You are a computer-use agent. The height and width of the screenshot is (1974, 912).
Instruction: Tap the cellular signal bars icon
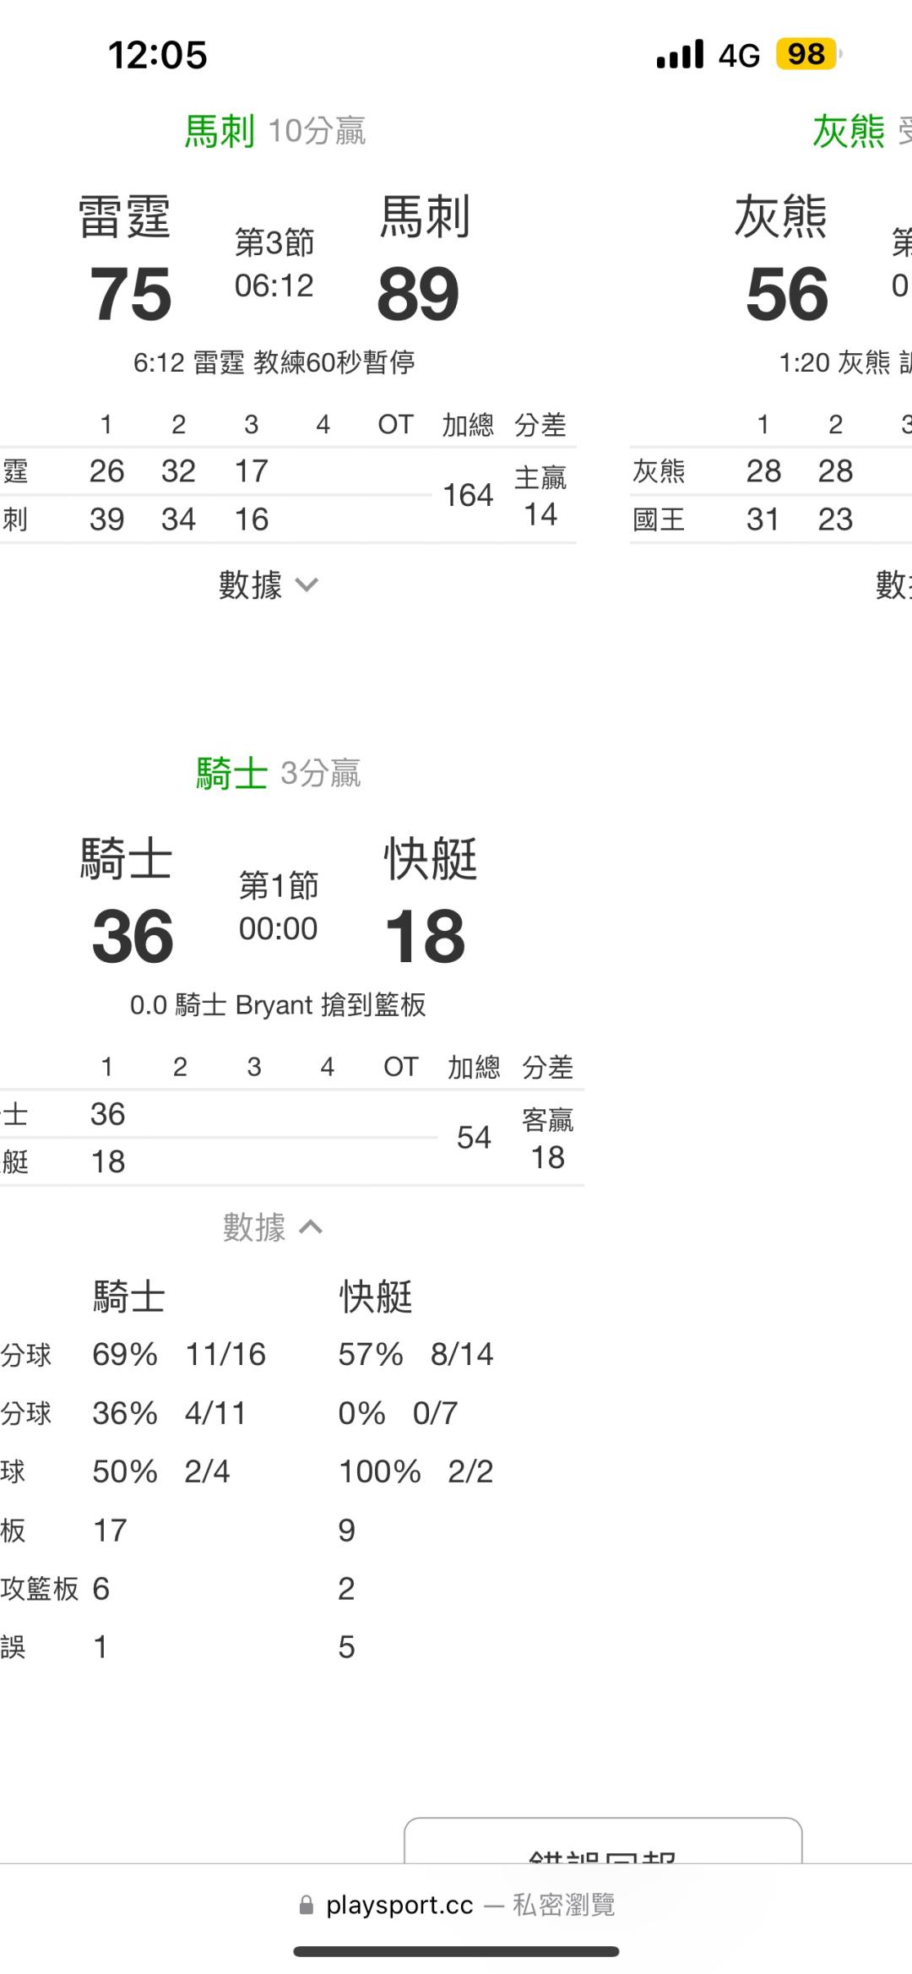tap(680, 55)
